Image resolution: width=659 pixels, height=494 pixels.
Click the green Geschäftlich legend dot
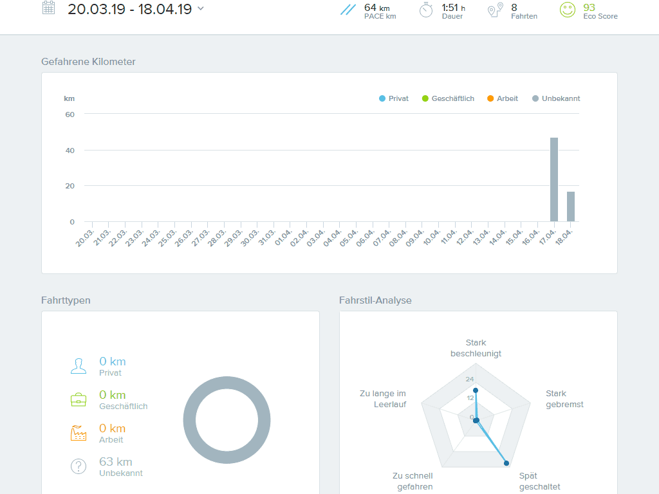(425, 98)
